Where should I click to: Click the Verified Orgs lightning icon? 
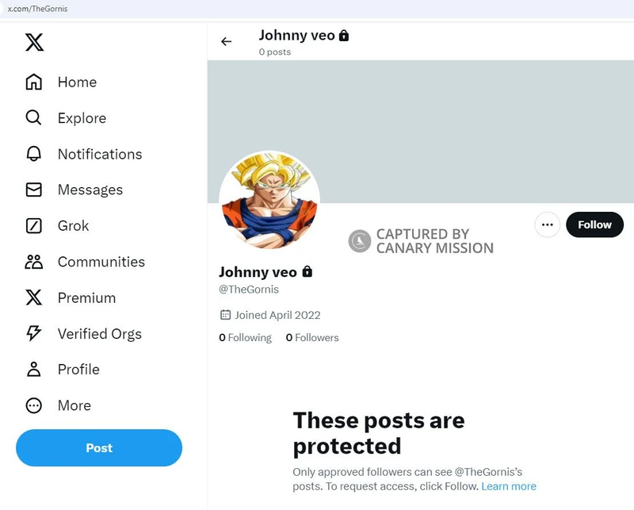[34, 334]
